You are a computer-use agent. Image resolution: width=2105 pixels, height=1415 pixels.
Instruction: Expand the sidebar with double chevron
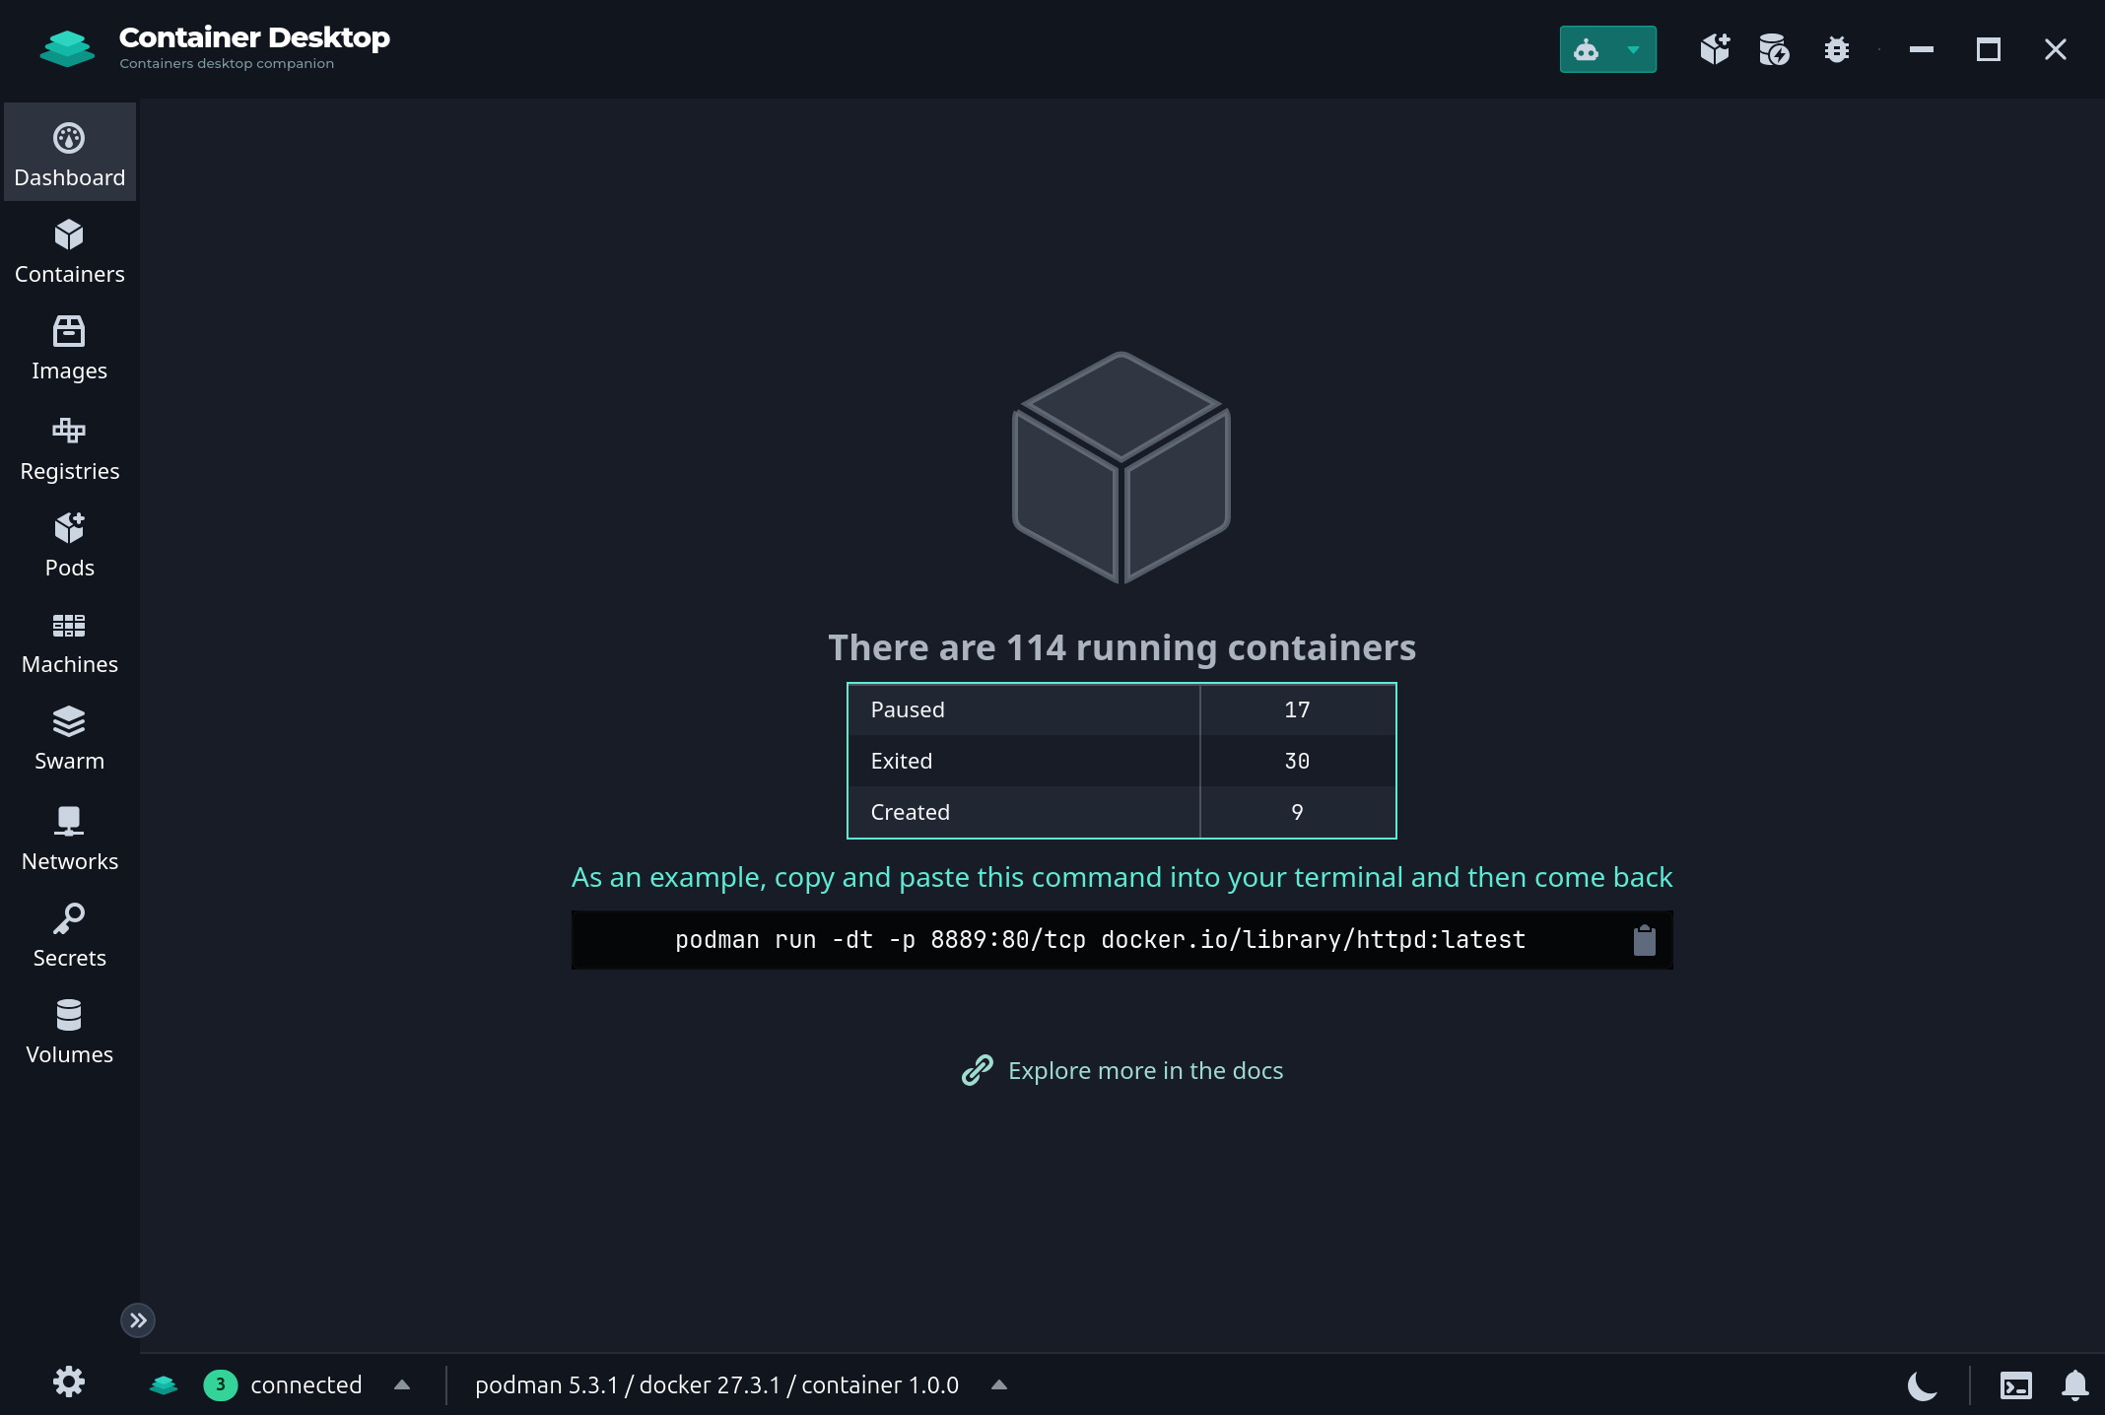coord(138,1320)
